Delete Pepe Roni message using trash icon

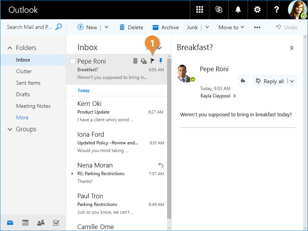coord(135,61)
